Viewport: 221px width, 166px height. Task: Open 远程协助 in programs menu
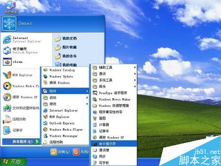point(65,142)
